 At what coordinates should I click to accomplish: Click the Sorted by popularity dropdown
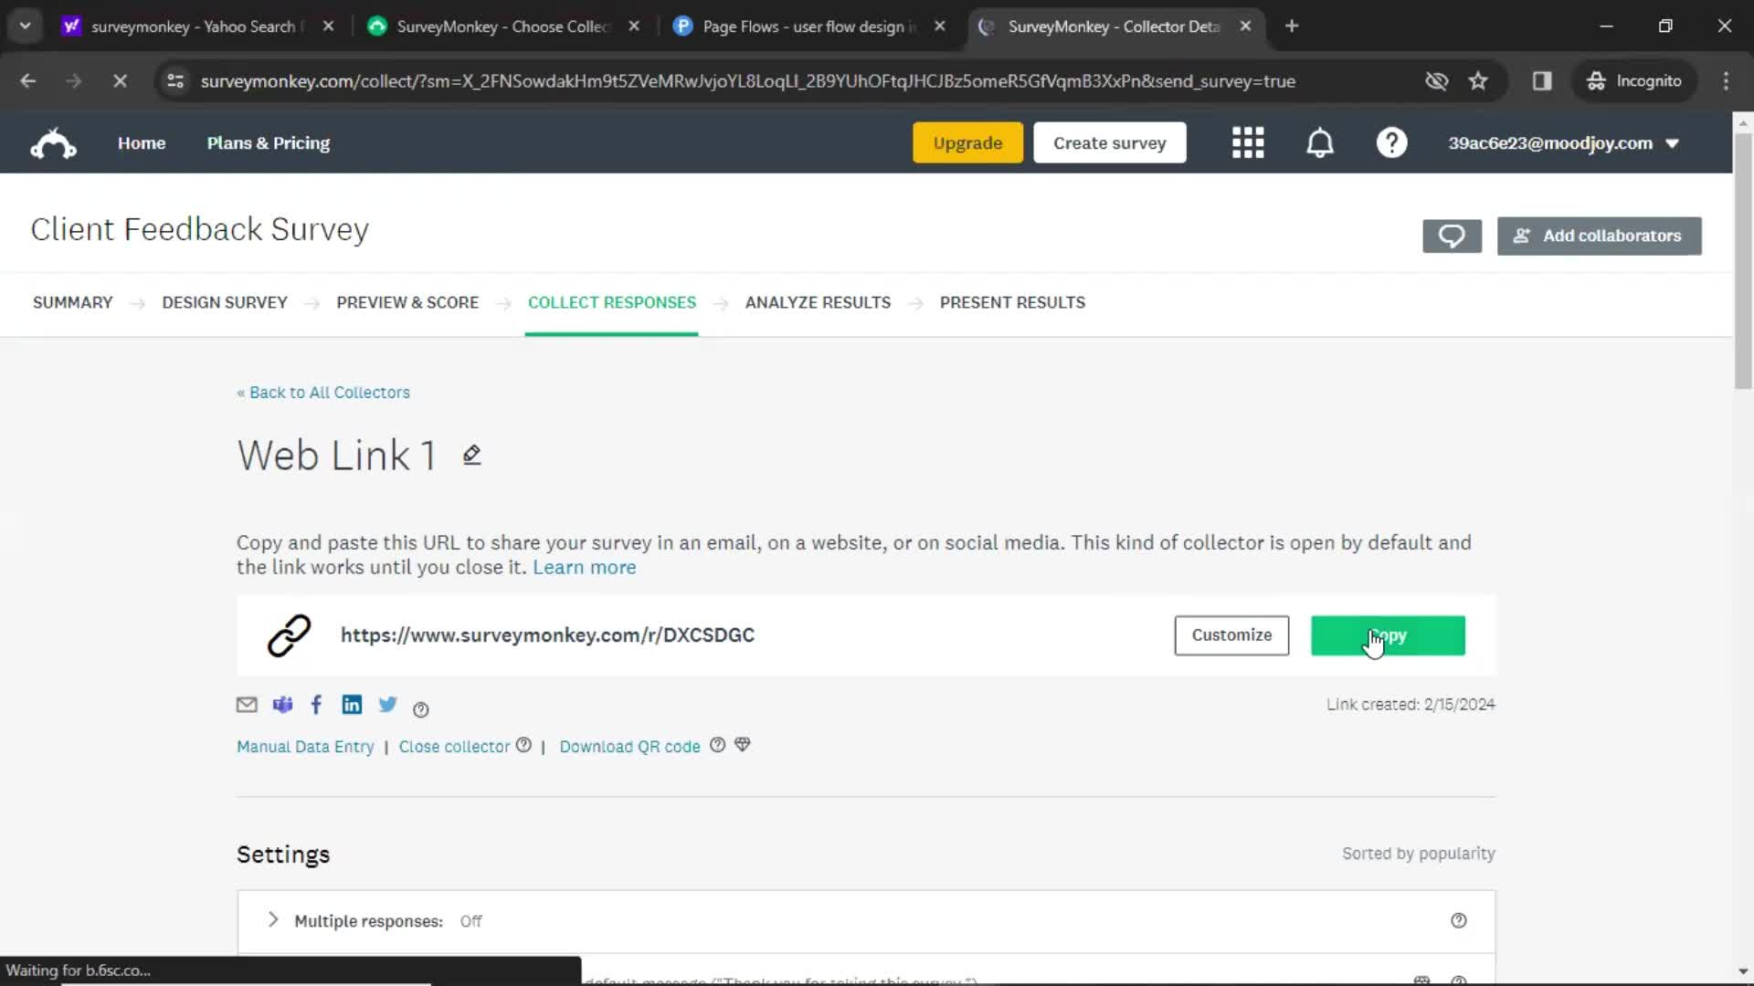[1418, 854]
